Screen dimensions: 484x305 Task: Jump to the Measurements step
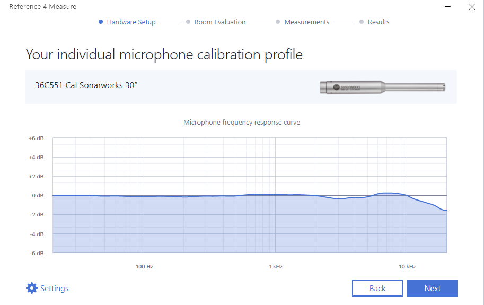tap(306, 22)
